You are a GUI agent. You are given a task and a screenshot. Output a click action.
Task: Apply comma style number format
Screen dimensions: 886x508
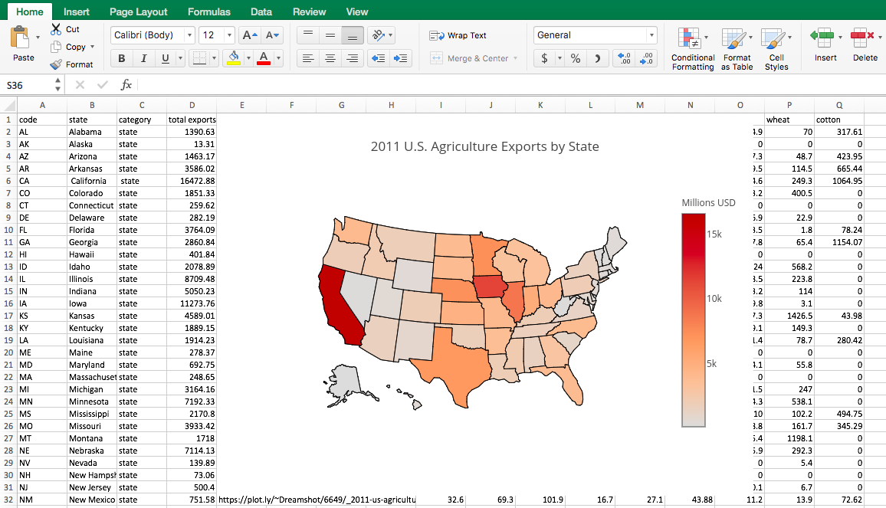[x=597, y=58]
